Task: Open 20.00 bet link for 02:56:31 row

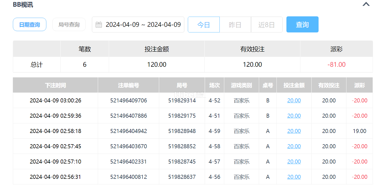Action: pyautogui.click(x=294, y=177)
